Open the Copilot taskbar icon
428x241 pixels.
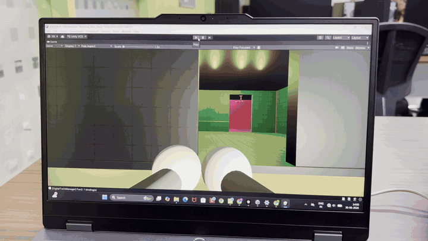click(x=167, y=199)
